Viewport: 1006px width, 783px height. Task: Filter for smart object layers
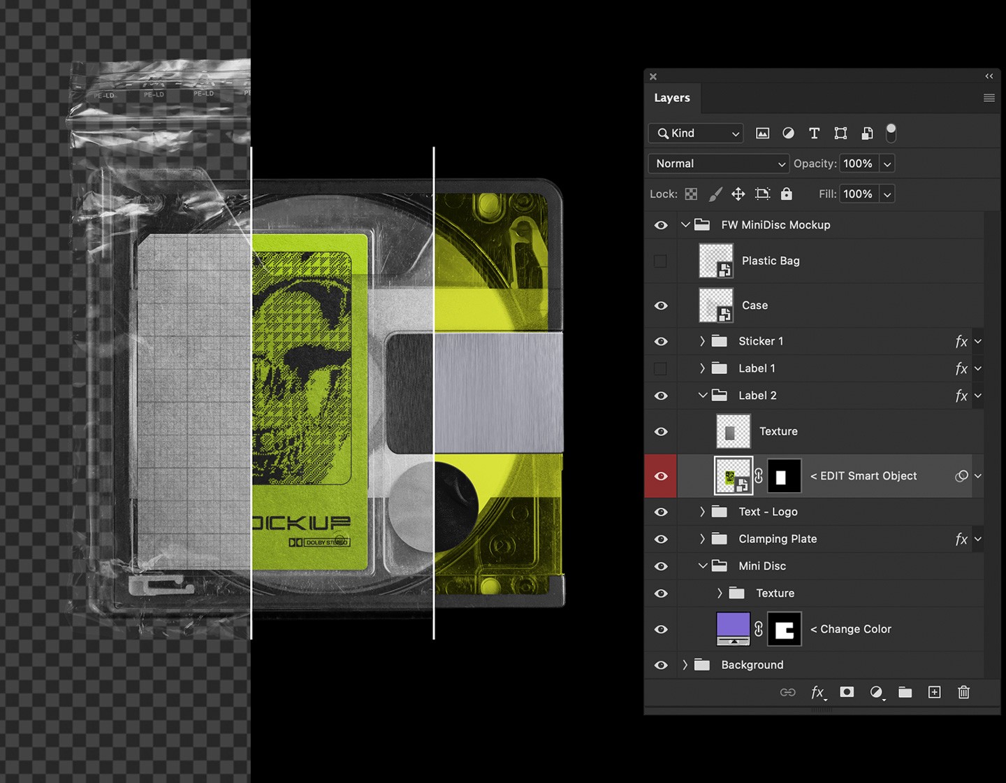point(867,133)
